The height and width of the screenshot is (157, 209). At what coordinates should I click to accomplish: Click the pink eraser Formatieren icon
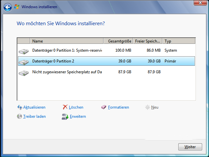tap(104, 107)
